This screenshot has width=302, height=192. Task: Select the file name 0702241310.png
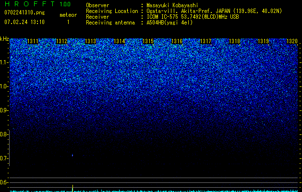click(24, 12)
